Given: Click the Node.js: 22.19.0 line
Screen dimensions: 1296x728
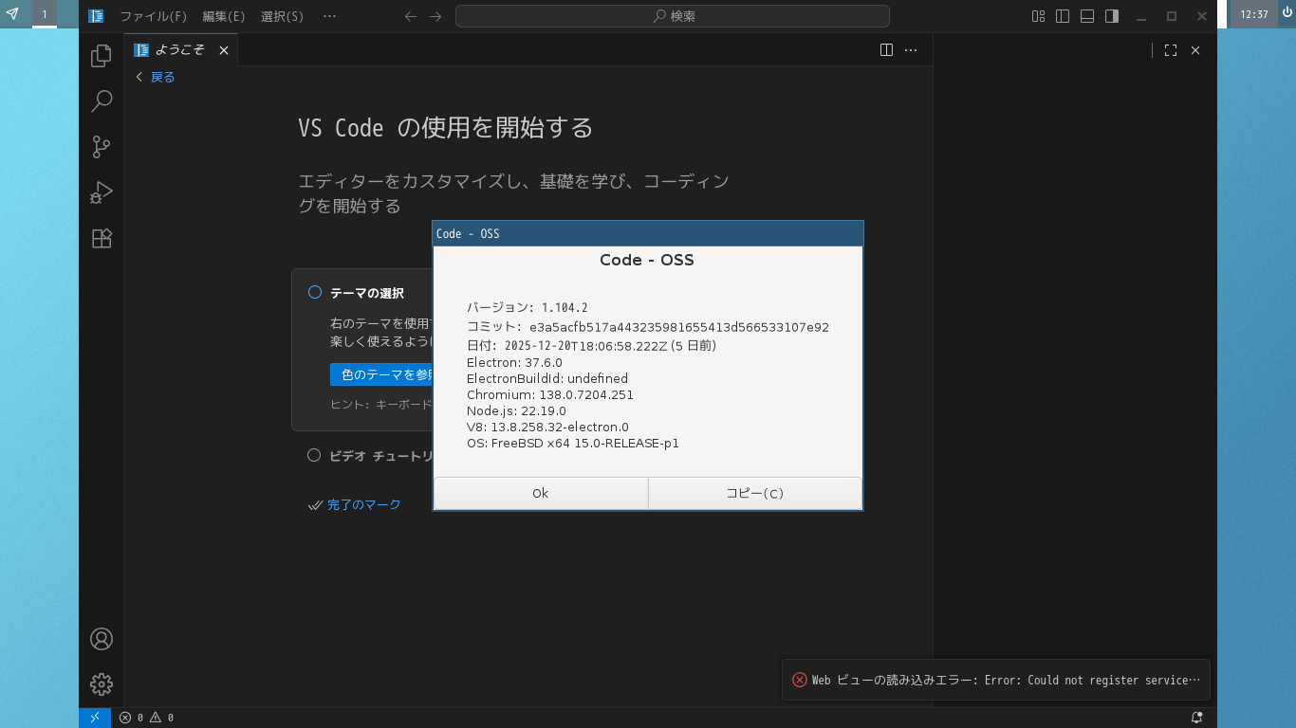Looking at the screenshot, I should click(x=516, y=410).
